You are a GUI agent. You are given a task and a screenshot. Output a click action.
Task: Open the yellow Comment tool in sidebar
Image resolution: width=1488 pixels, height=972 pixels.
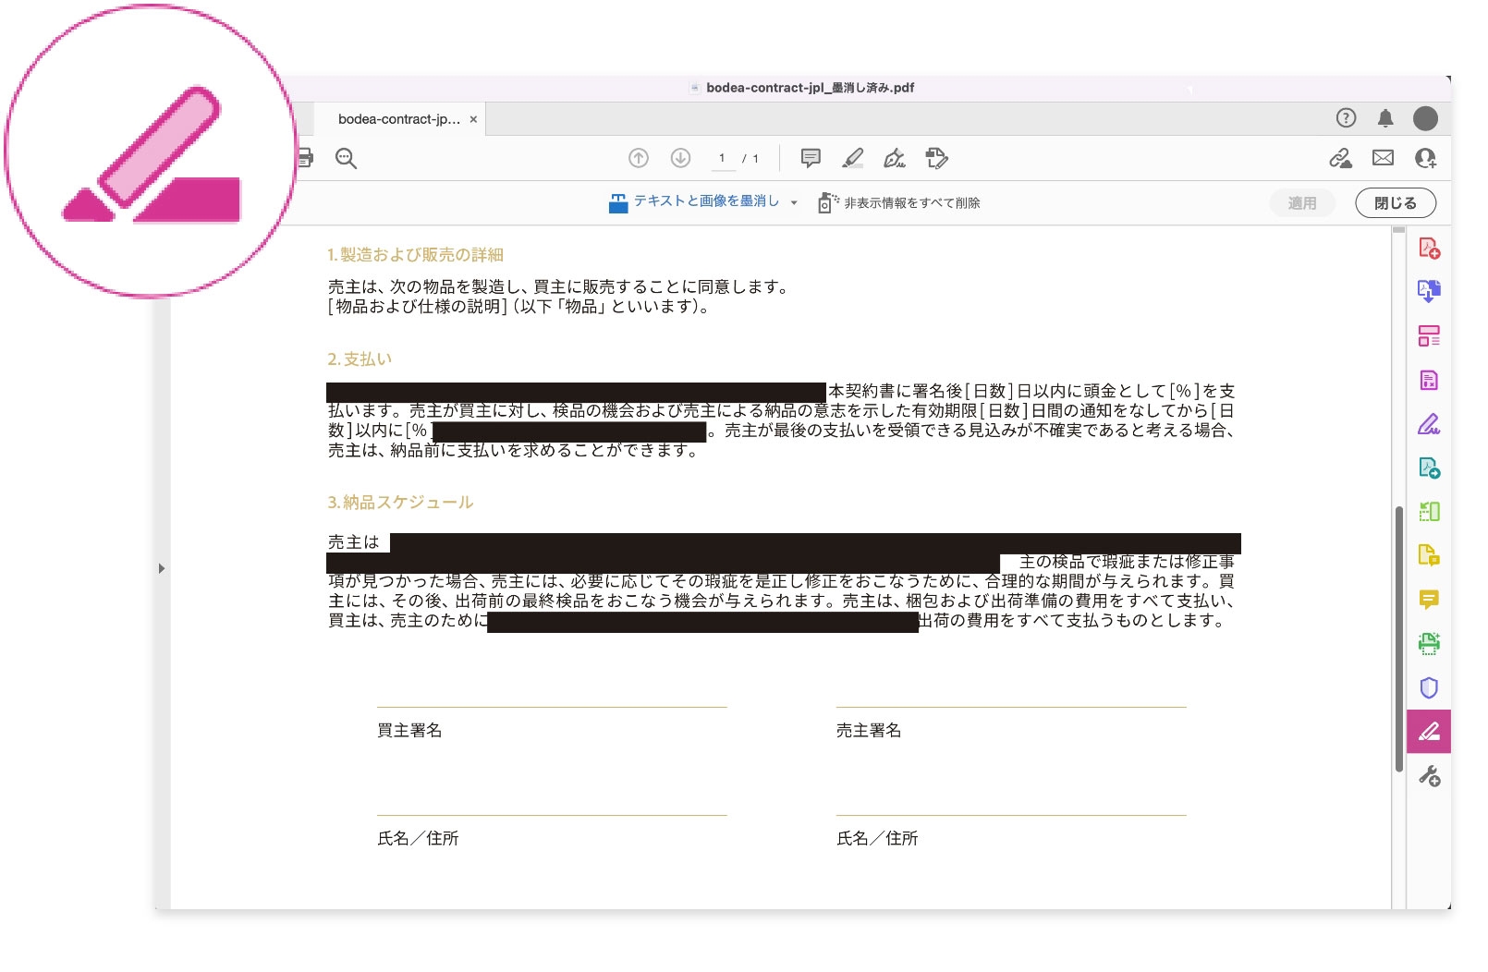pos(1429,600)
